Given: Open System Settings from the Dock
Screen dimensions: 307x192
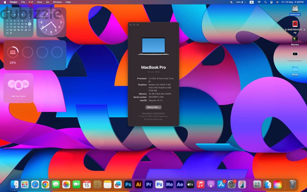Looking at the screenshot, I should point(232,184).
